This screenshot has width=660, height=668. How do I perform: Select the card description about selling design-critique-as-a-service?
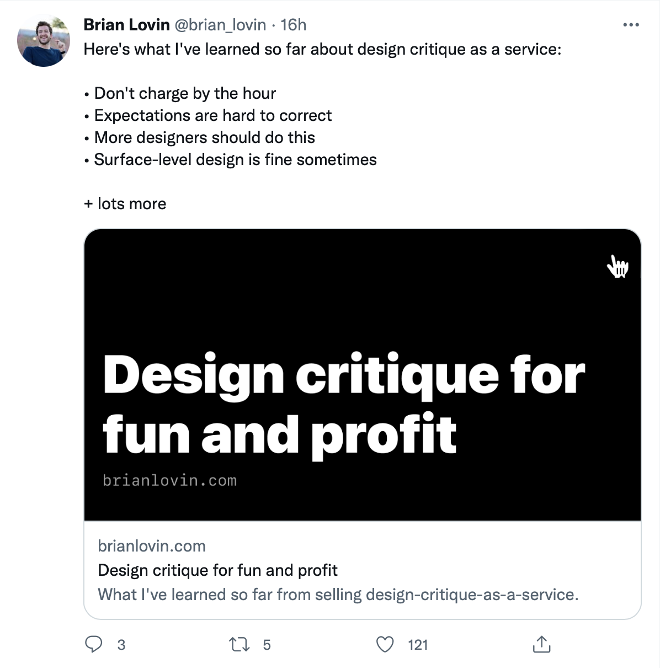[338, 595]
